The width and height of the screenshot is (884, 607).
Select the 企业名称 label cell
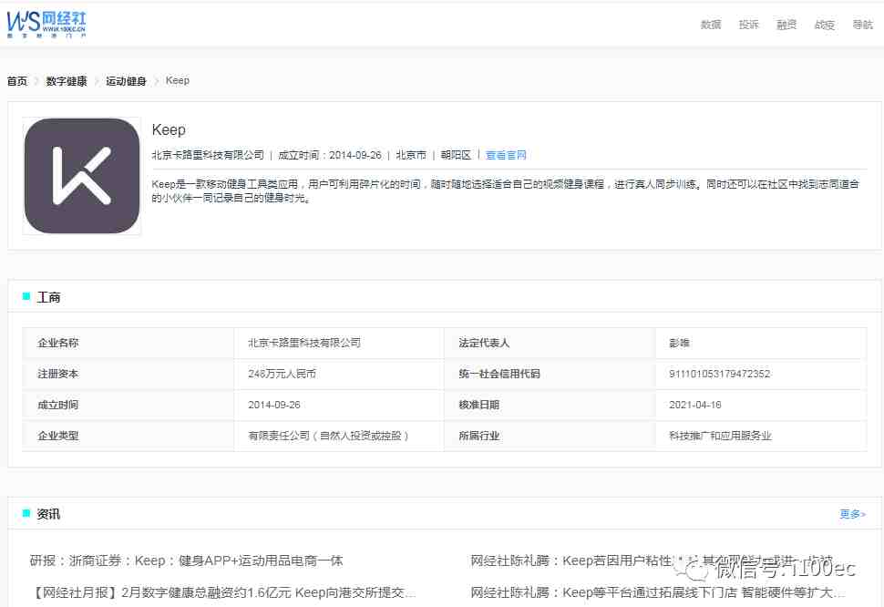tap(128, 343)
